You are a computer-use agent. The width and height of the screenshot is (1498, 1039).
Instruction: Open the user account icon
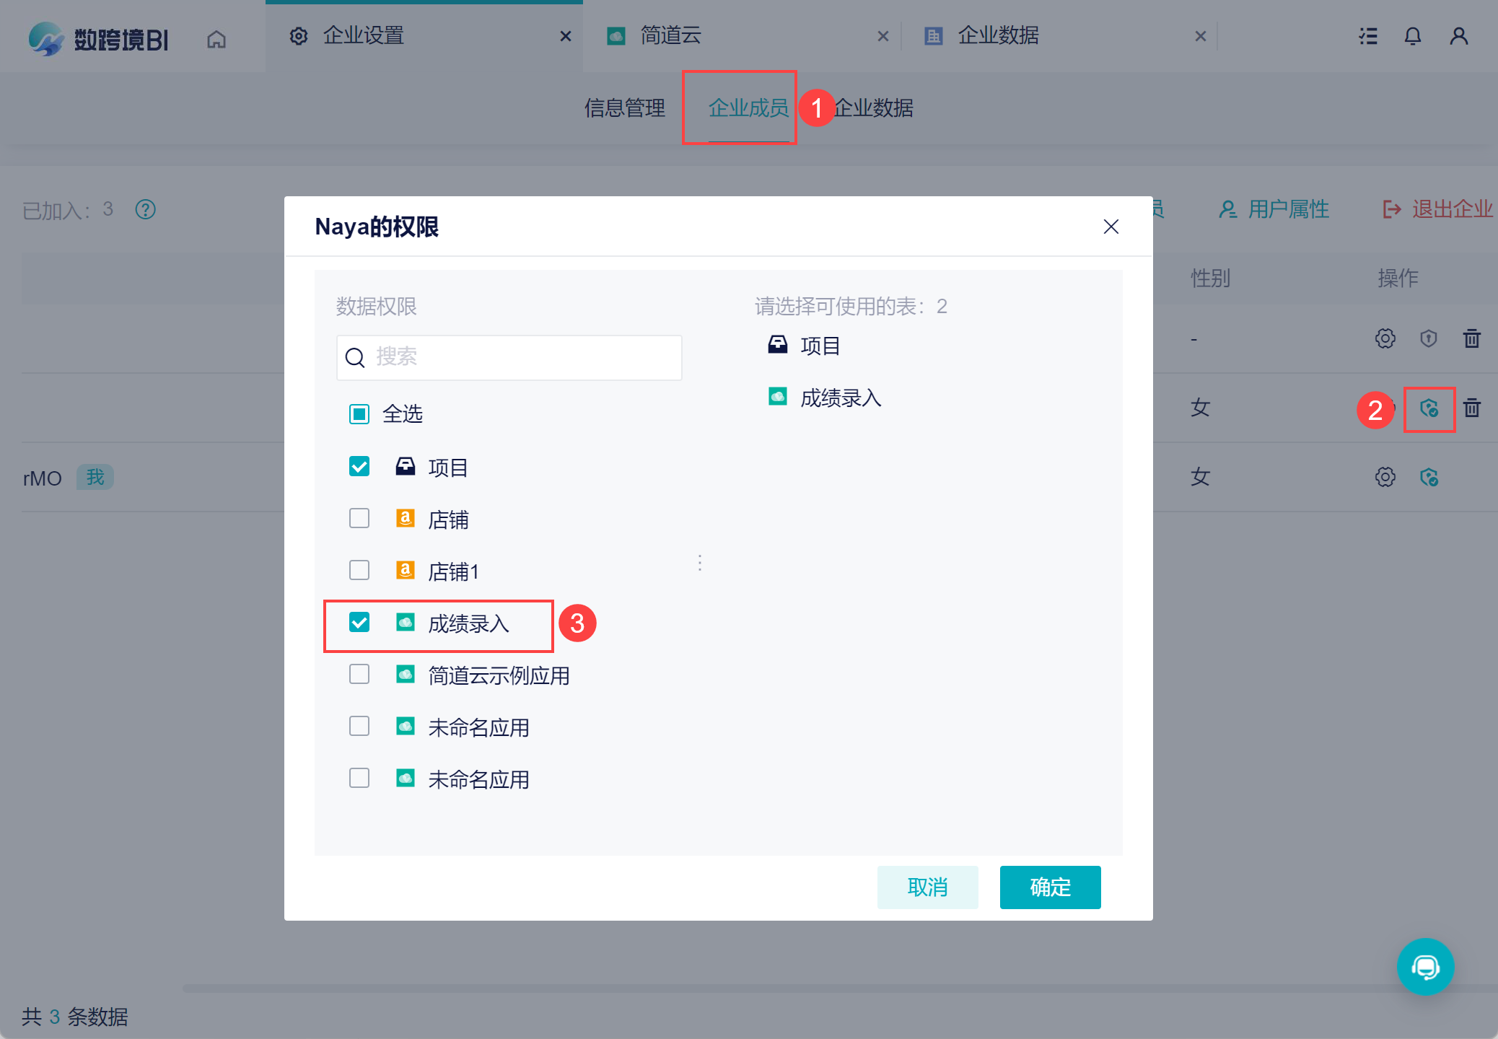(1458, 36)
